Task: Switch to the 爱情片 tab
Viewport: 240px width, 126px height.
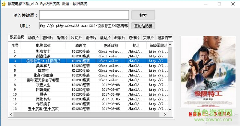Action: [62, 38]
